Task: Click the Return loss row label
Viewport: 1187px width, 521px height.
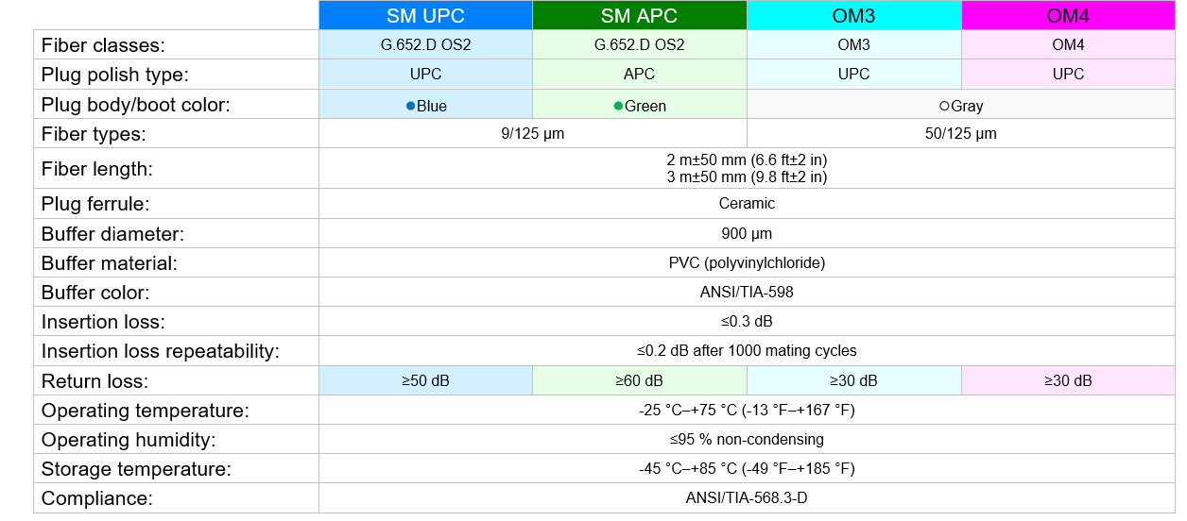Action: (95, 381)
